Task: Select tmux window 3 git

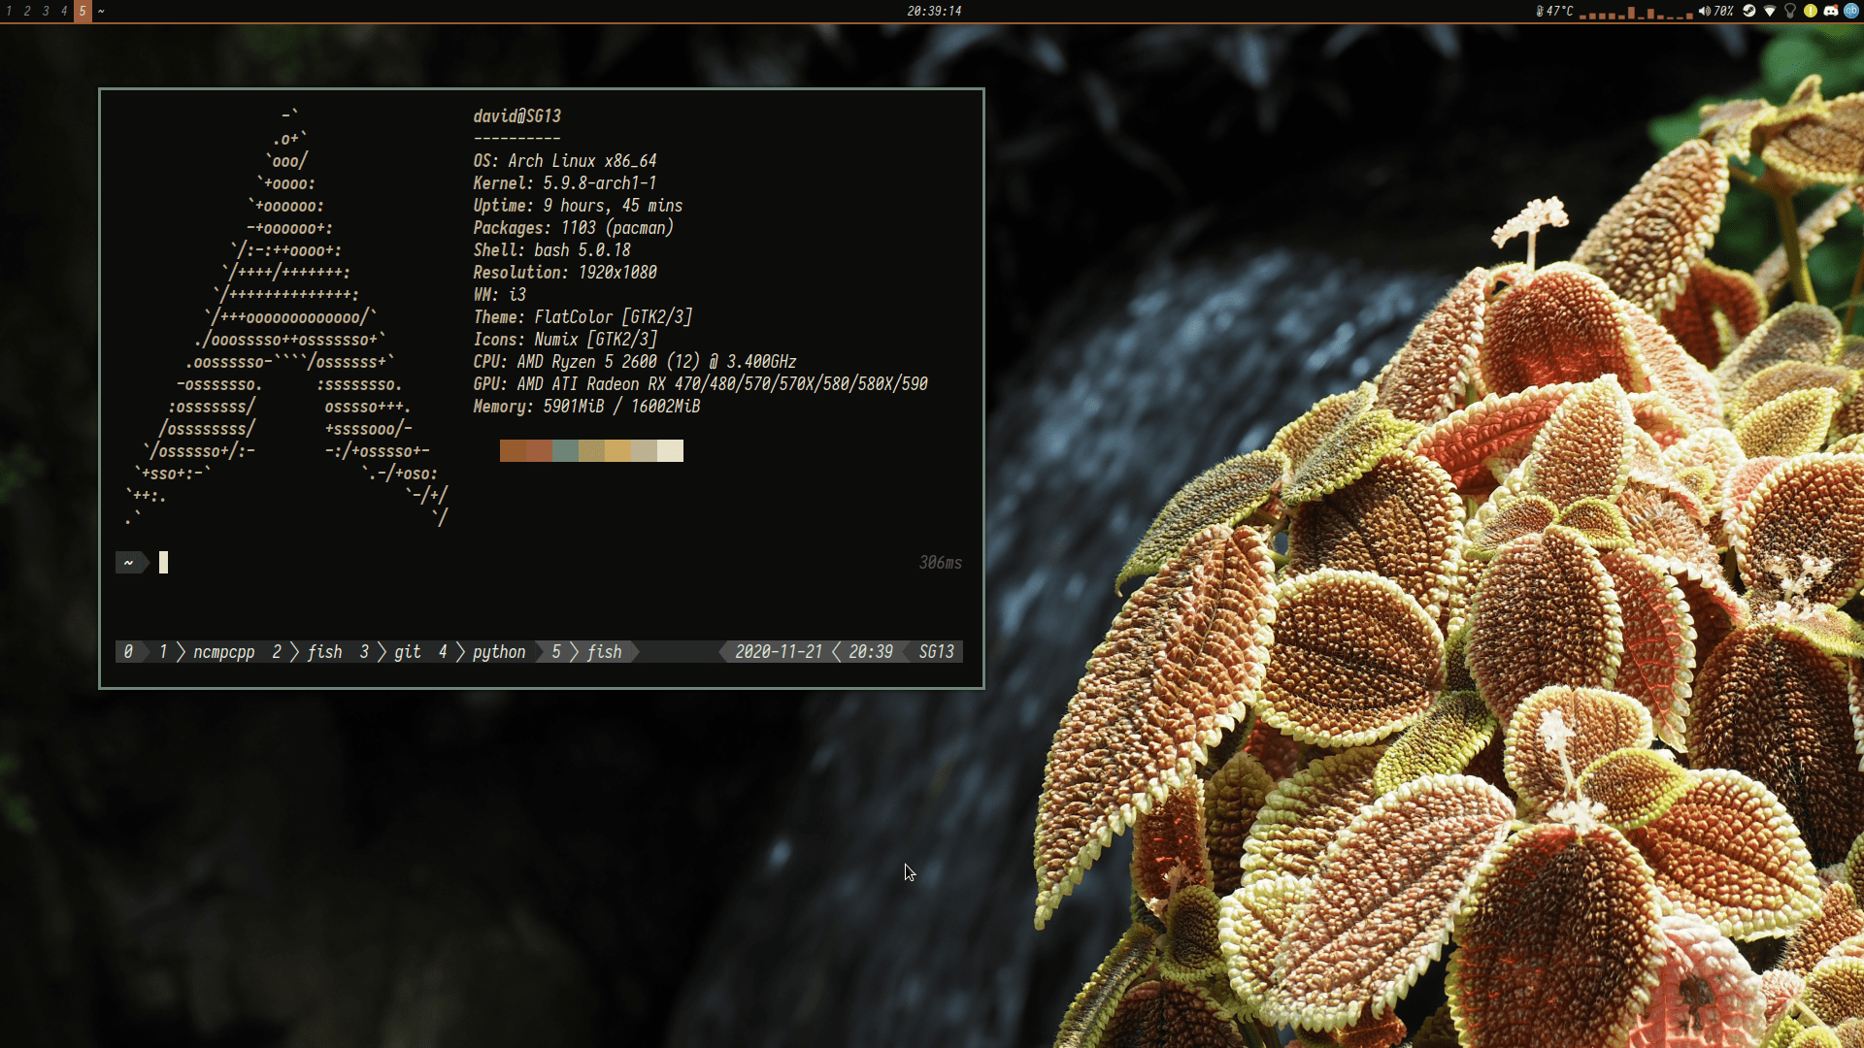Action: (390, 652)
